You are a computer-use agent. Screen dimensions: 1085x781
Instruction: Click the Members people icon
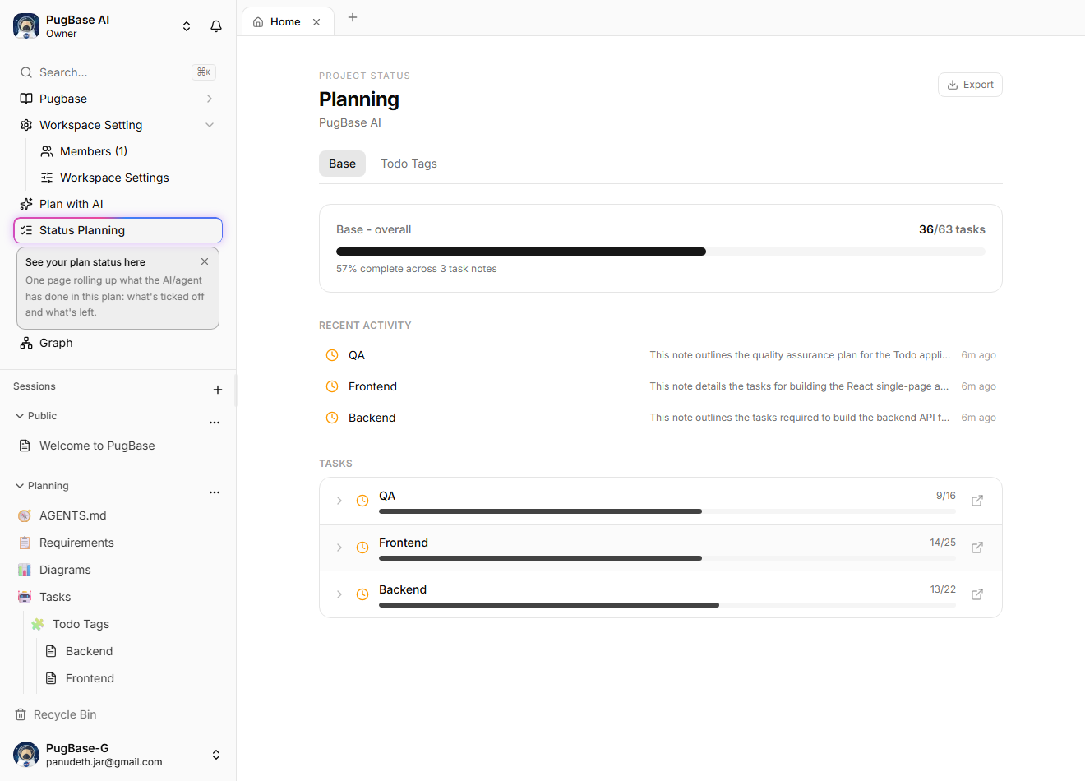(x=47, y=151)
